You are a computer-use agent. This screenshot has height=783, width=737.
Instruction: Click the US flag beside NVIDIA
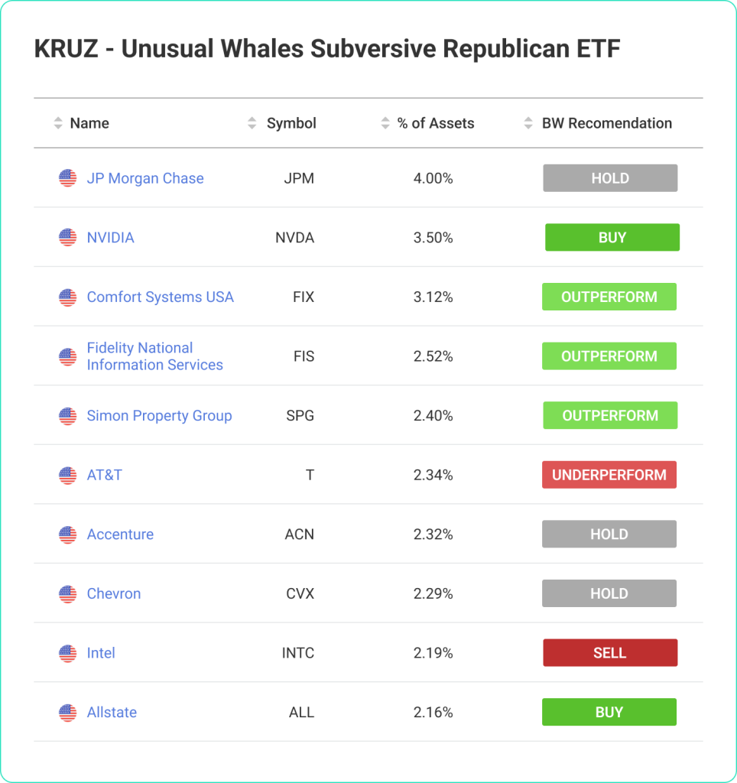point(66,237)
